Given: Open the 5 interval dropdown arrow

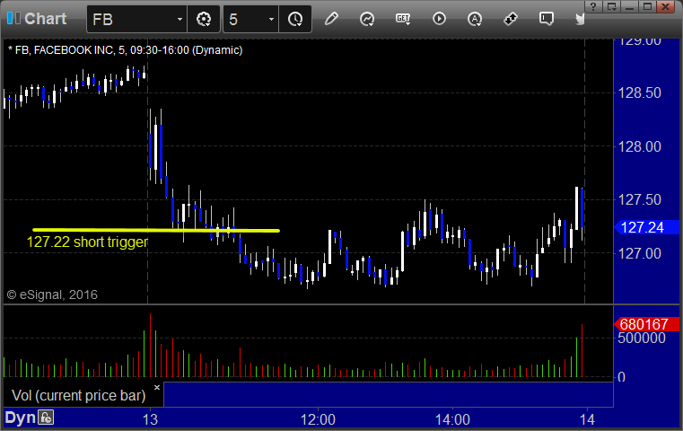Looking at the screenshot, I should click(x=271, y=20).
